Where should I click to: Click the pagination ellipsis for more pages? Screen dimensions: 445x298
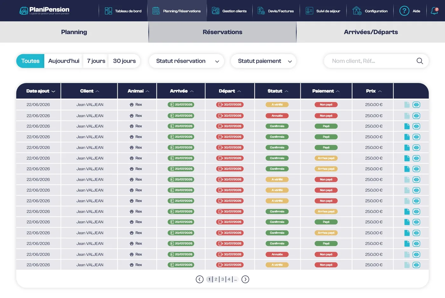236,280
